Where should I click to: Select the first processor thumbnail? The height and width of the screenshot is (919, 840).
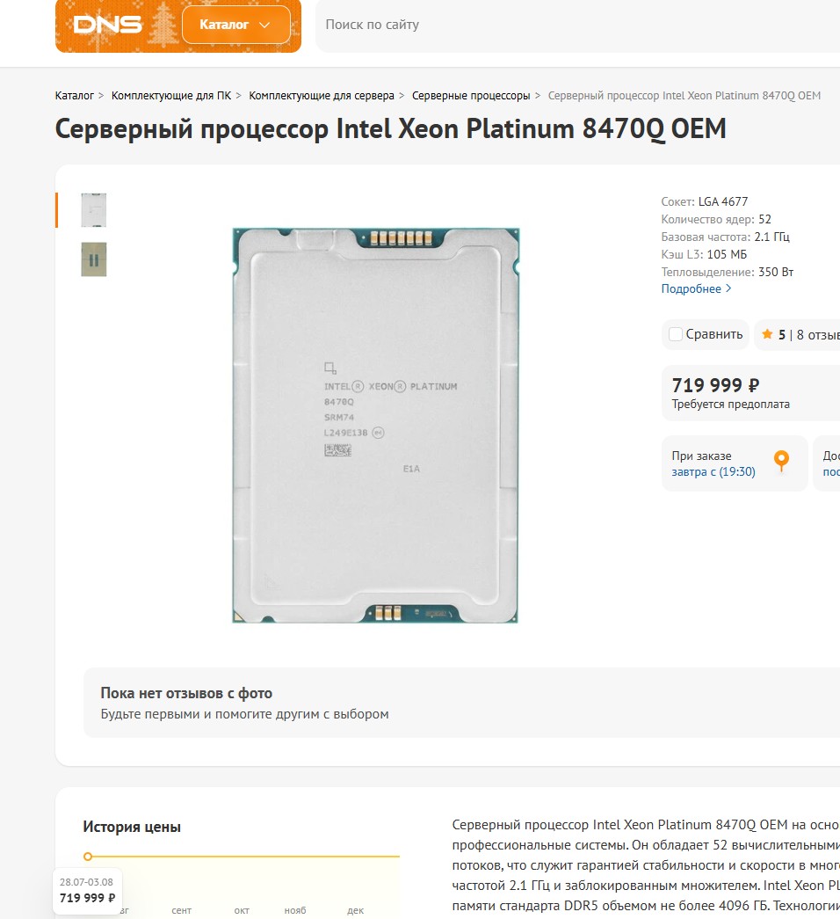pos(94,210)
